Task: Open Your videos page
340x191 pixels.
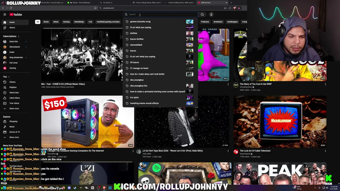Action: click(x=15, y=103)
